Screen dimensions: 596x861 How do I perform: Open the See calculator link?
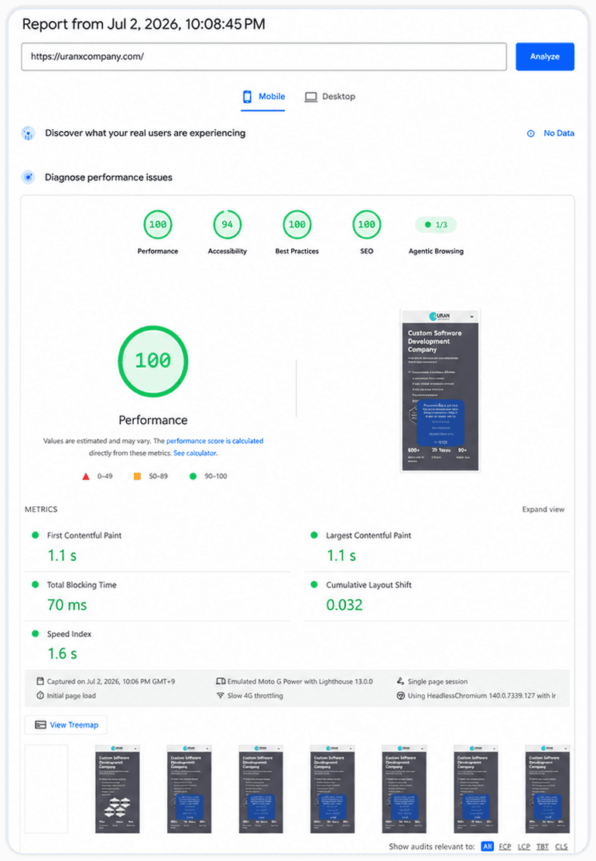195,453
